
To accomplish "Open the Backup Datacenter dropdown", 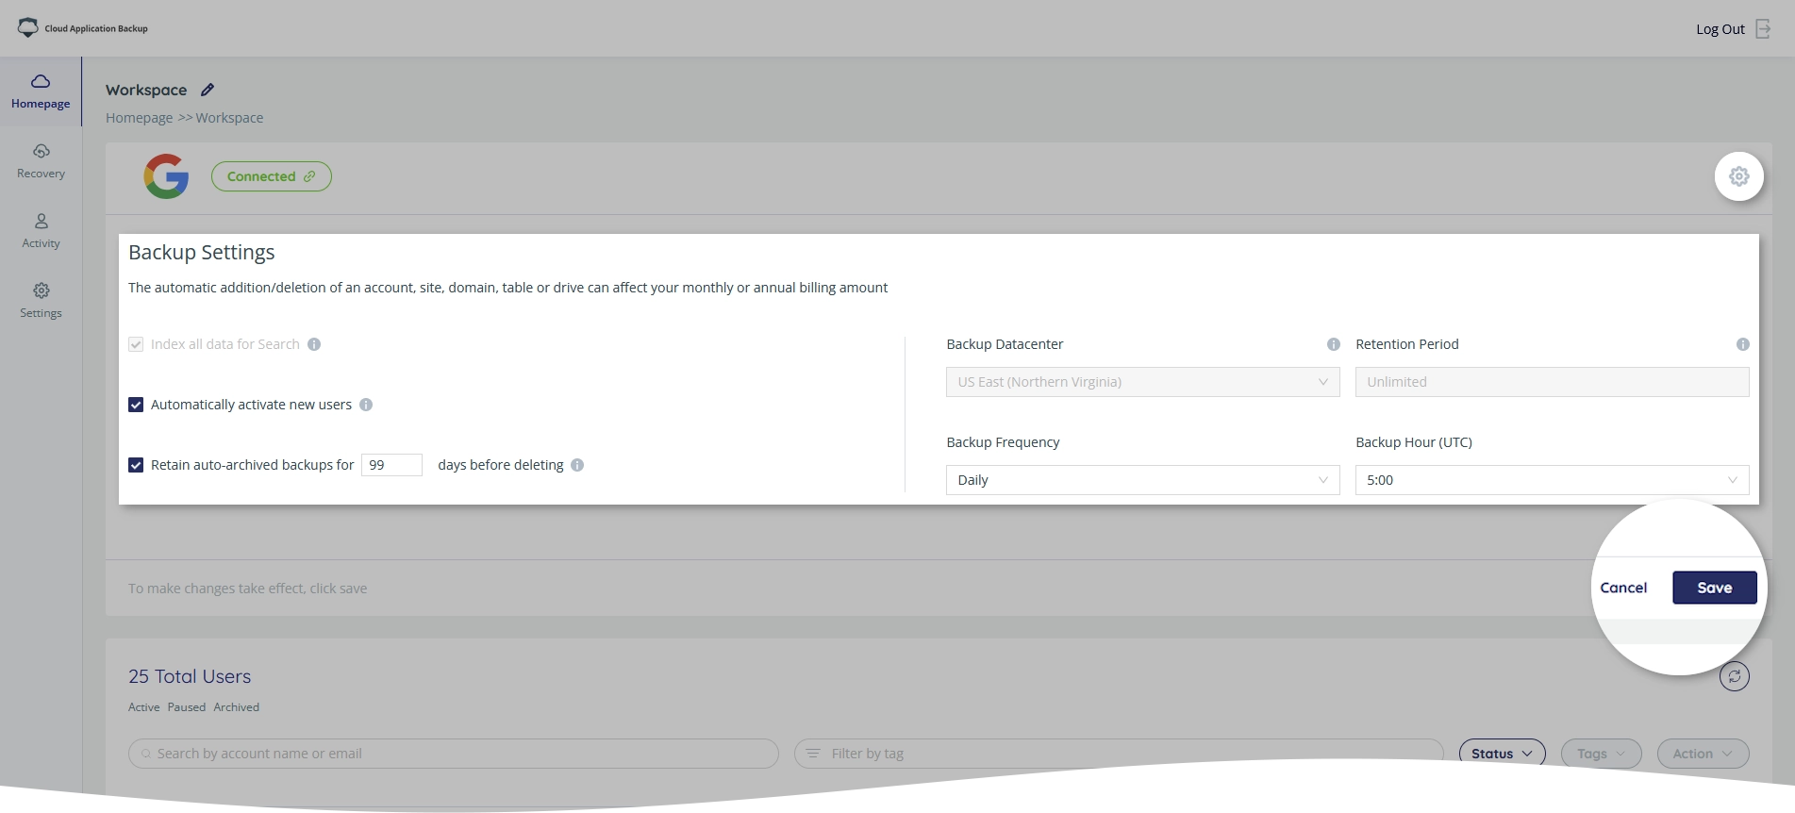I will [1142, 382].
